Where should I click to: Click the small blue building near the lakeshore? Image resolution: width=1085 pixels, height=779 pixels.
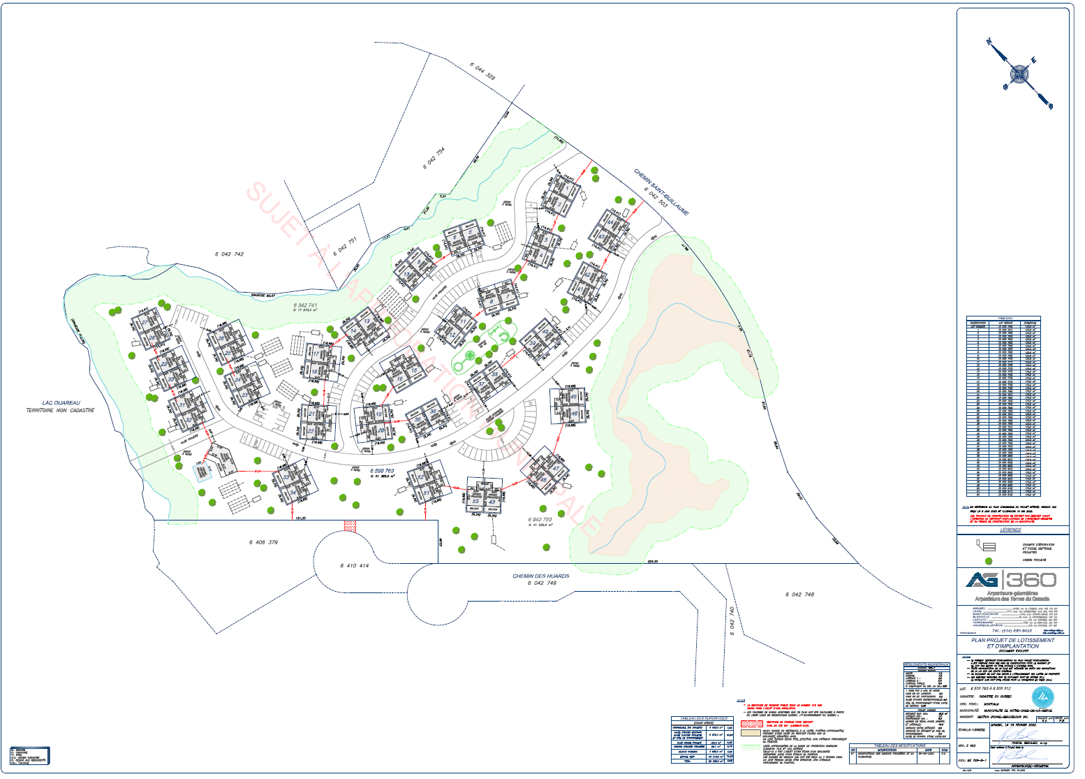203,472
